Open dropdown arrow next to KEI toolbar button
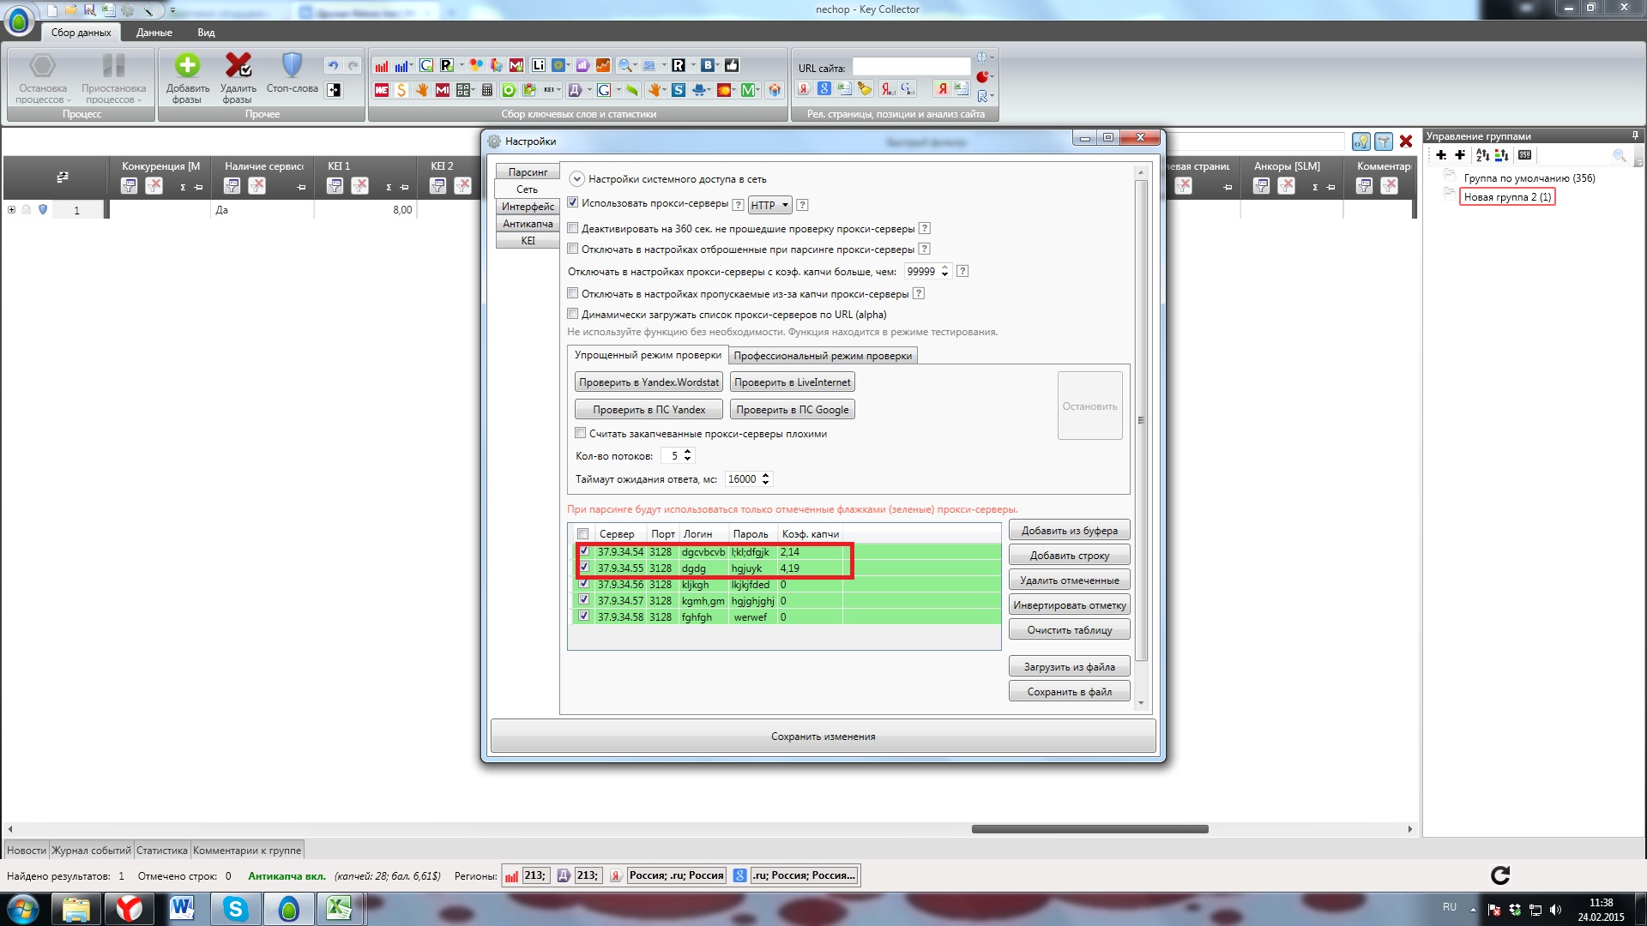1647x926 pixels. pyautogui.click(x=559, y=90)
